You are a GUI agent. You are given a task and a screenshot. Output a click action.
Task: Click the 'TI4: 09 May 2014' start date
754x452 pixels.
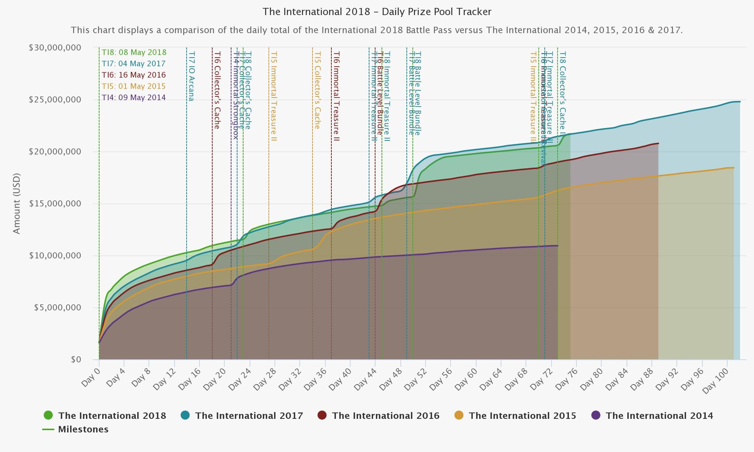click(133, 98)
